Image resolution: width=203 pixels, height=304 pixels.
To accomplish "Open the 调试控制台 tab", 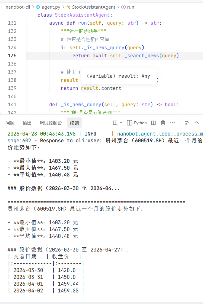I will tap(51, 123).
